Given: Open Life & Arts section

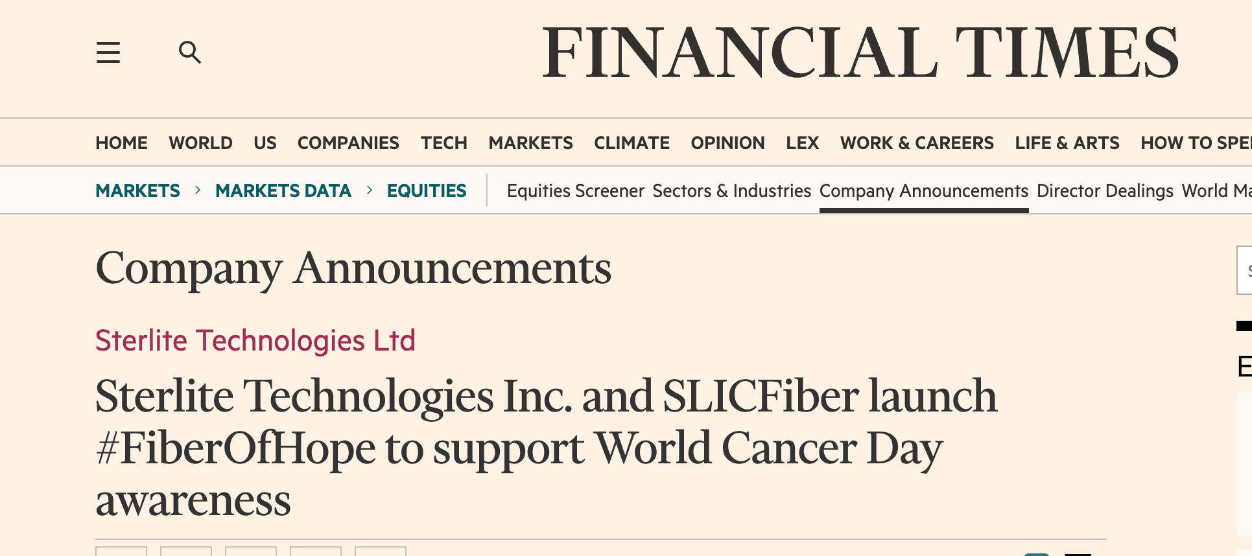Looking at the screenshot, I should pyautogui.click(x=1067, y=143).
